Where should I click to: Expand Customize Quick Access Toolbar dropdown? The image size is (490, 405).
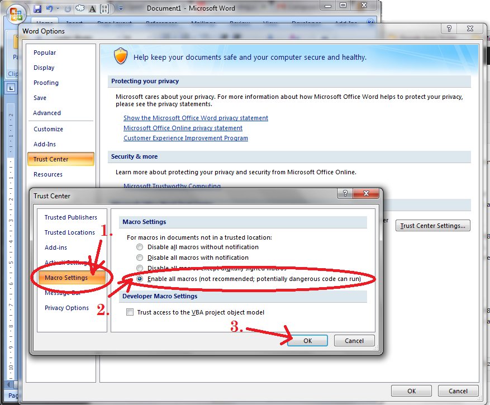pos(121,8)
